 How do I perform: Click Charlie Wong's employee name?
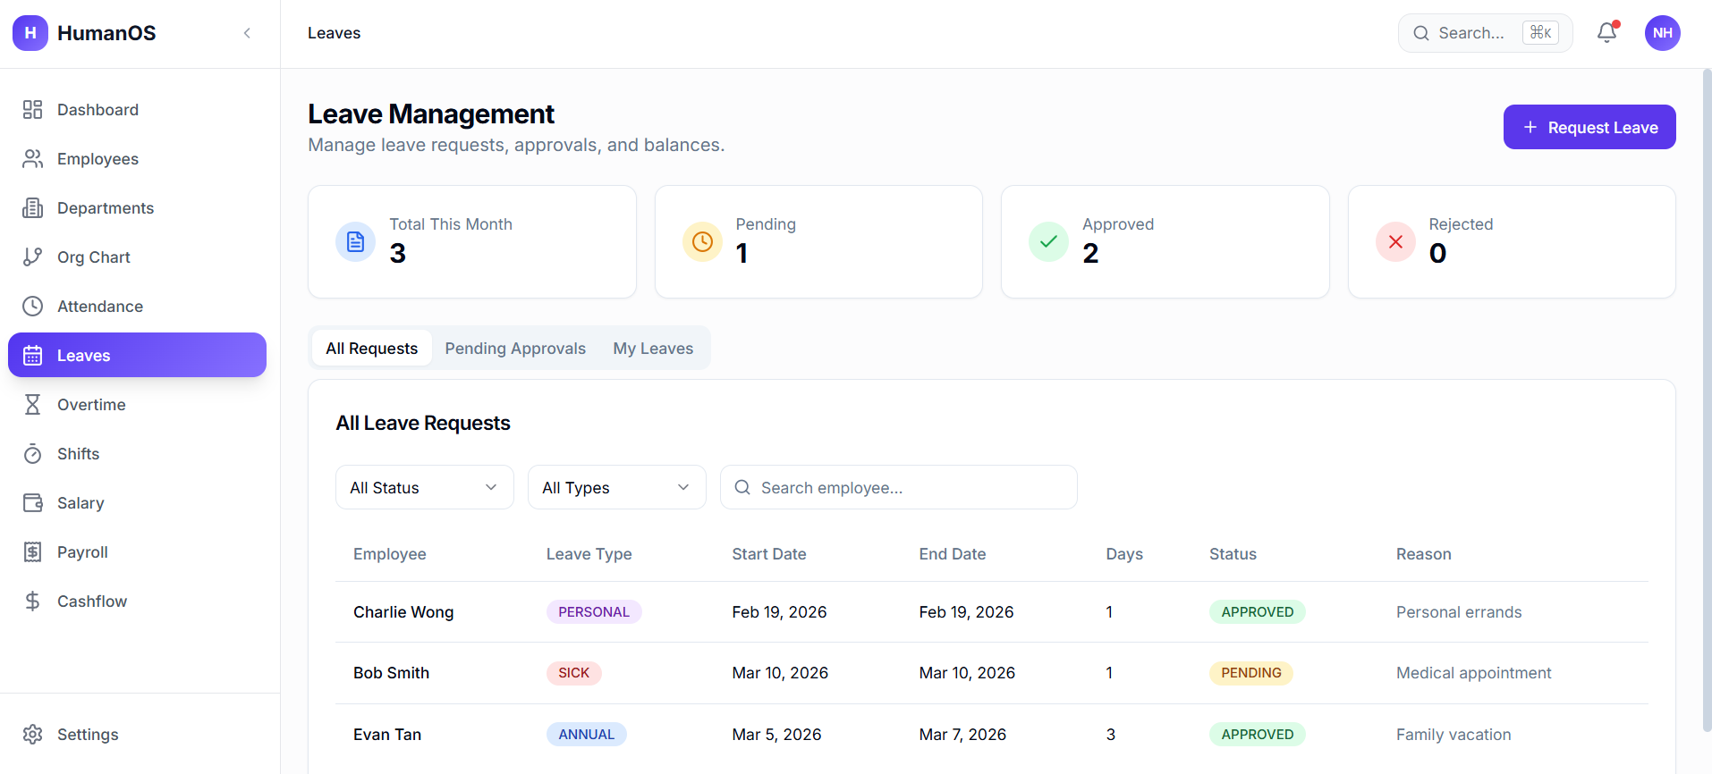coord(403,612)
